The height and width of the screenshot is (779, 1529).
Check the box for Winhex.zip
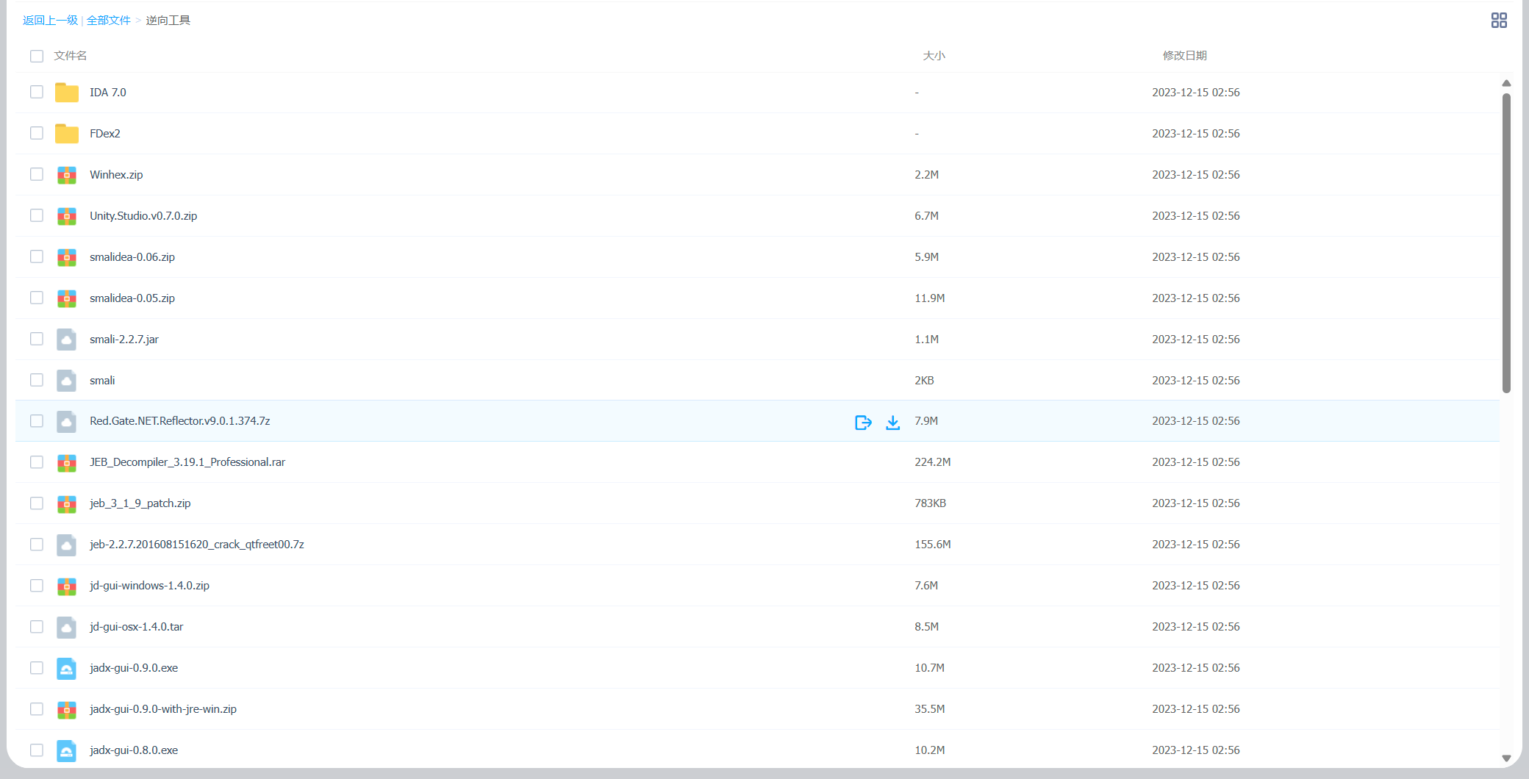coord(37,174)
